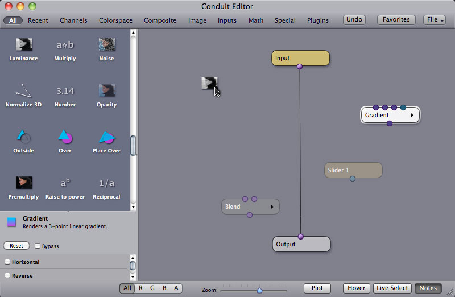Viewport: 455px width, 297px height.
Task: Select the Place Over icon
Action: pos(106,137)
